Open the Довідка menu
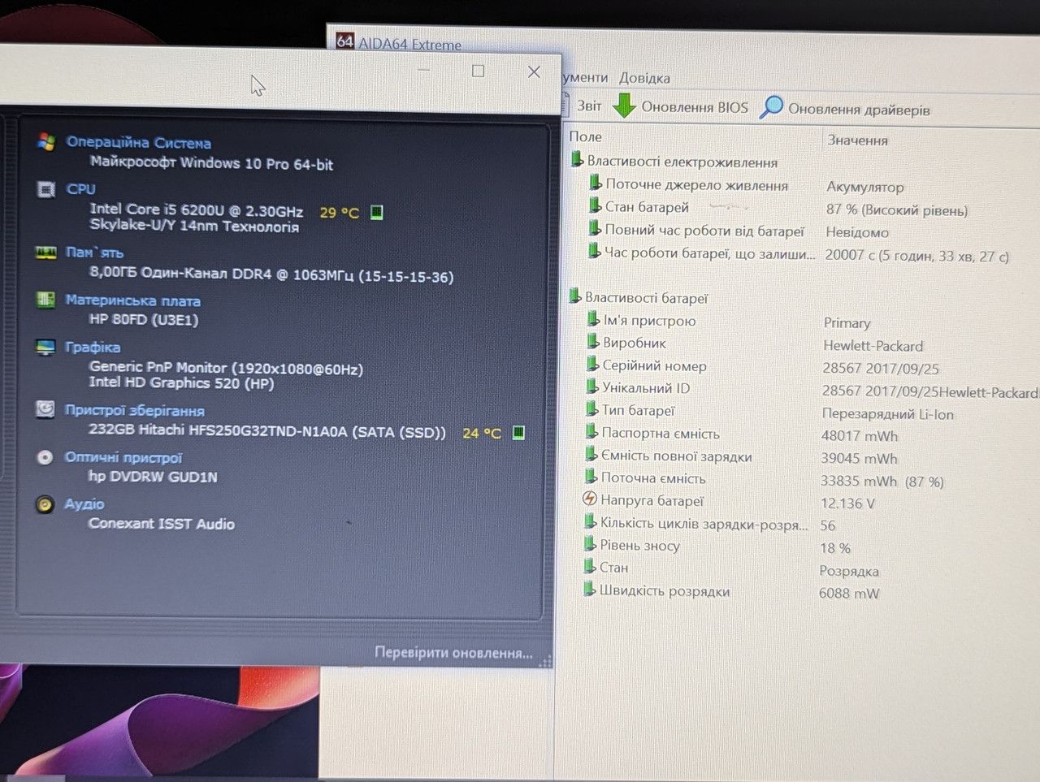 644,78
